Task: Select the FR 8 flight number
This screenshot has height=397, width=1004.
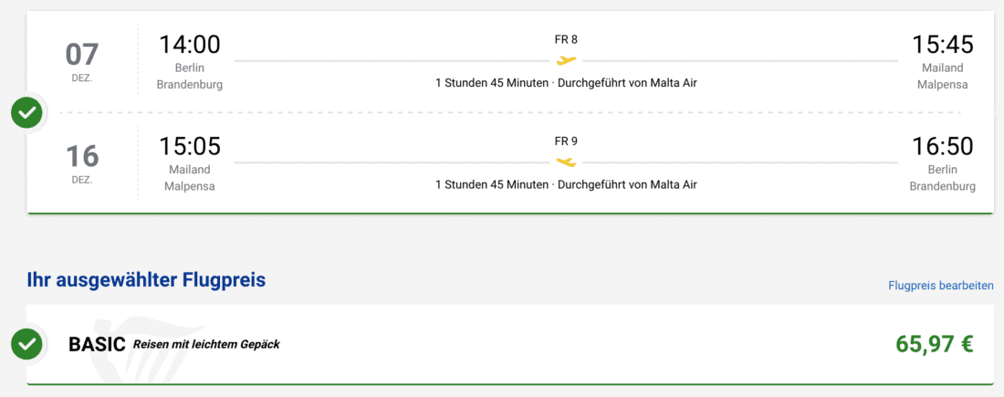Action: tap(566, 39)
